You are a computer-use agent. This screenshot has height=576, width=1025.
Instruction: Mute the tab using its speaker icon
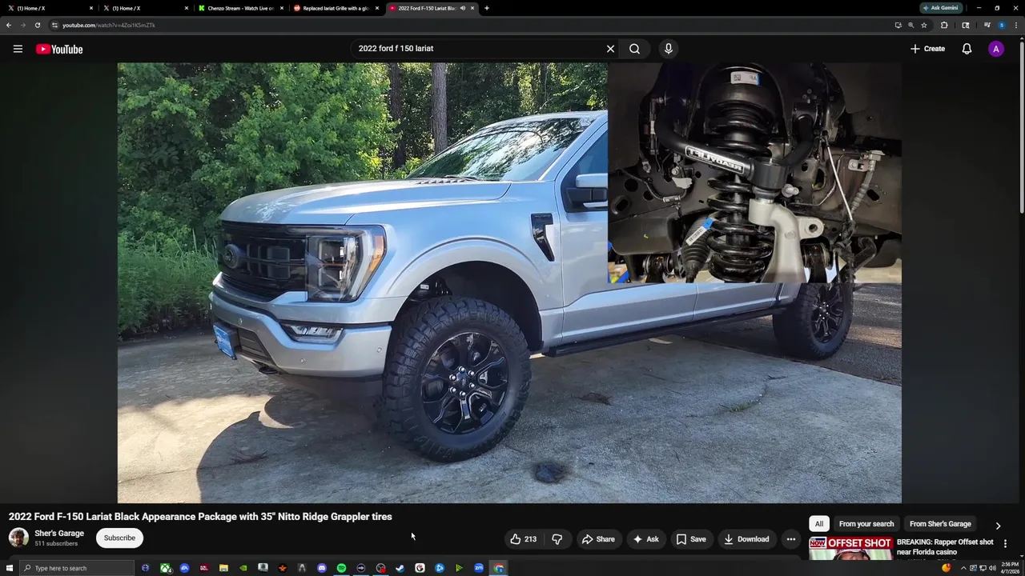click(462, 8)
